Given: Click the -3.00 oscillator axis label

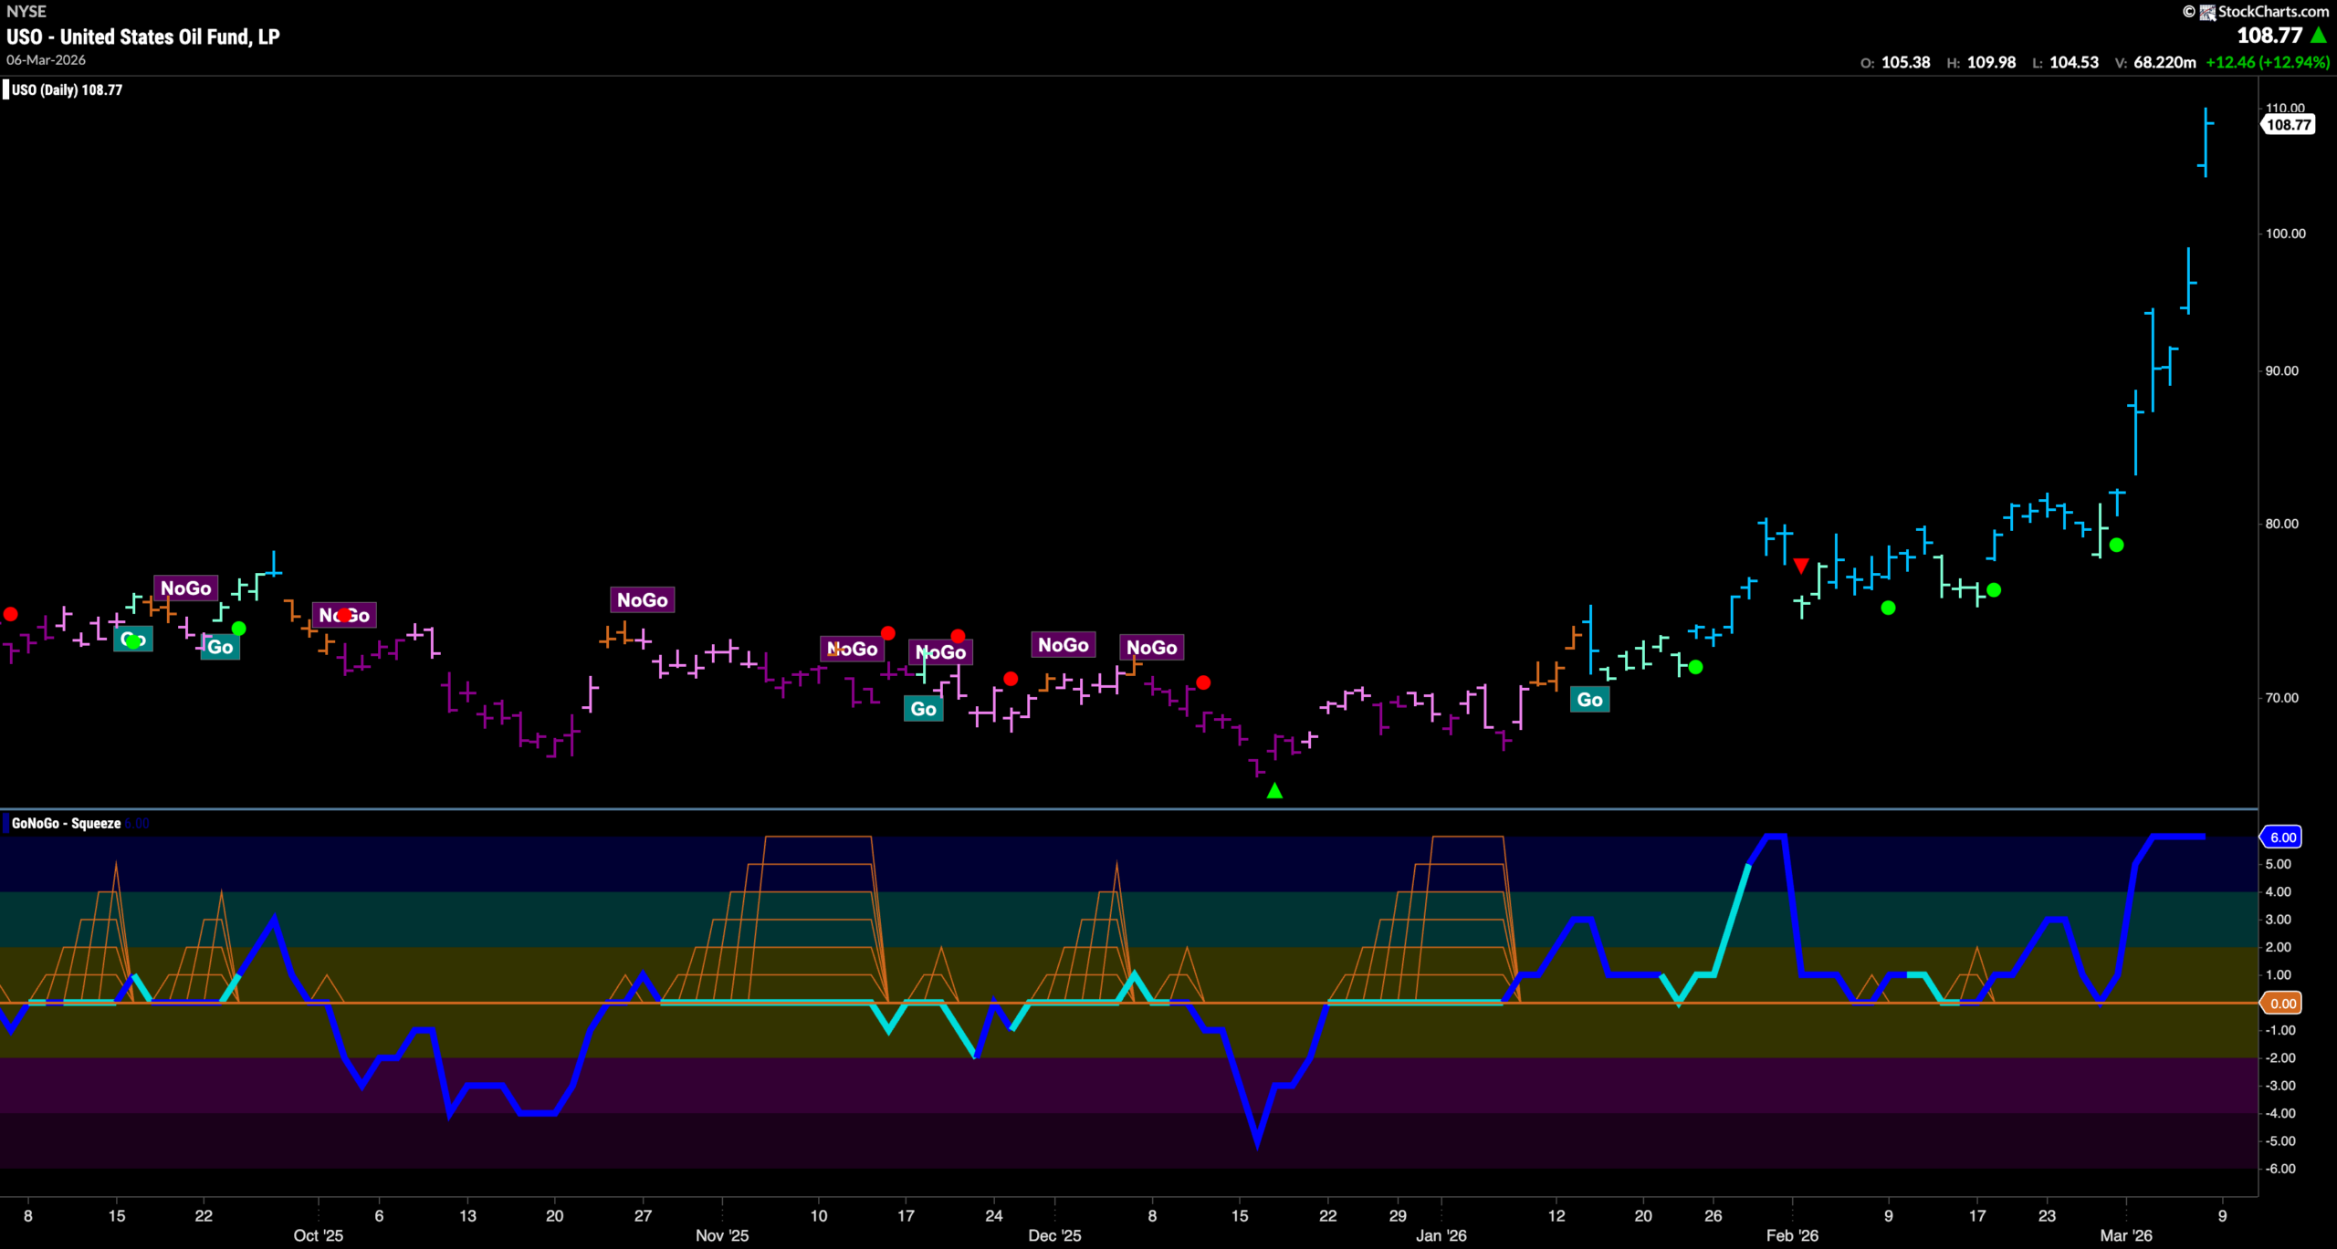Looking at the screenshot, I should (x=2279, y=1086).
